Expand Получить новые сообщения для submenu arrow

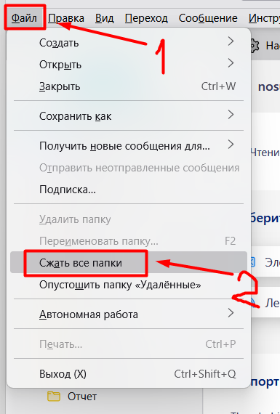(231, 145)
